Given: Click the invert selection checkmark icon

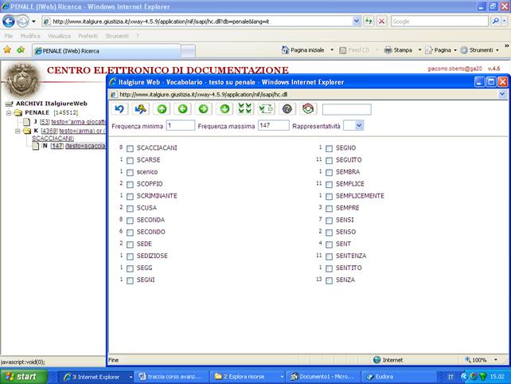Looking at the screenshot, I should pos(266,109).
